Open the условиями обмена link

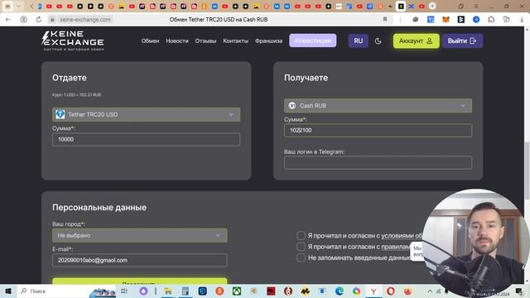pos(402,235)
